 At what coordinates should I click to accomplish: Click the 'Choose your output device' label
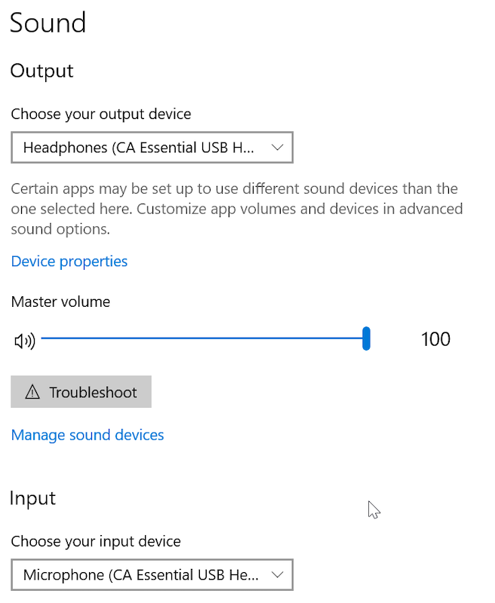pos(101,115)
